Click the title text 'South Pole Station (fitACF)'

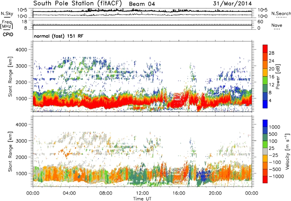point(77,3)
